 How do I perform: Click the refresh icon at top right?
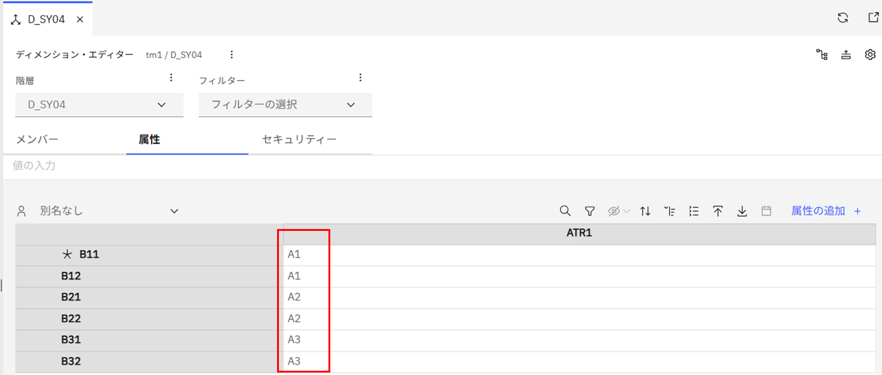tap(843, 18)
